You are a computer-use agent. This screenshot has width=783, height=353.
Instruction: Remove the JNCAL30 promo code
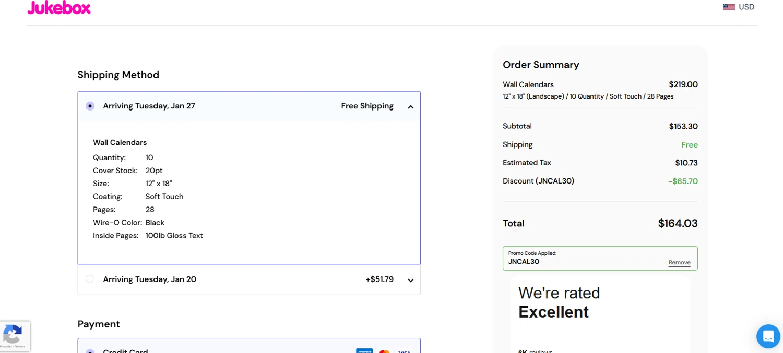679,263
